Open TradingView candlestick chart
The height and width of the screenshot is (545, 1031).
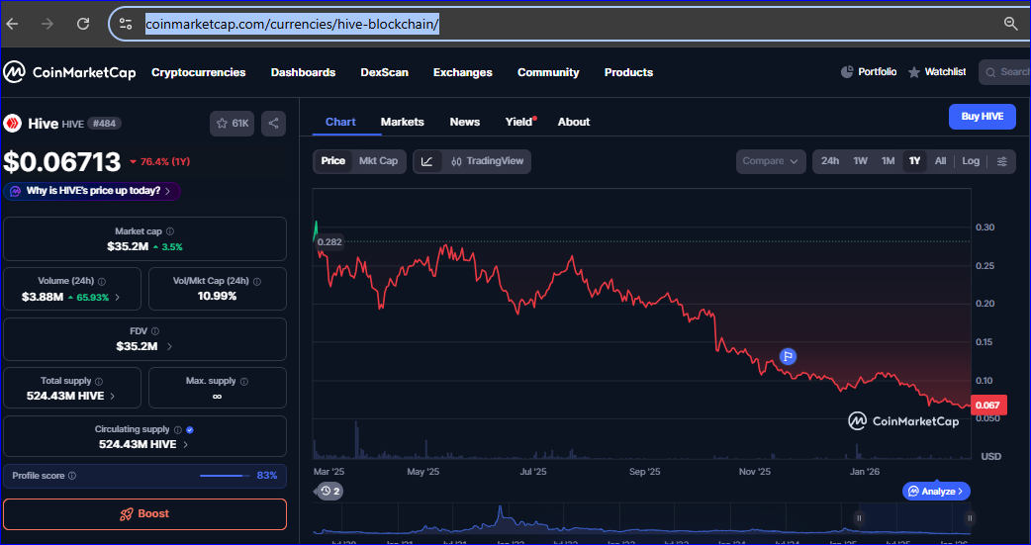[x=488, y=161]
